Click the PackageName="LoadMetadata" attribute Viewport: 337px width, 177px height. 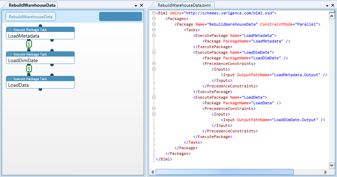click(253, 41)
